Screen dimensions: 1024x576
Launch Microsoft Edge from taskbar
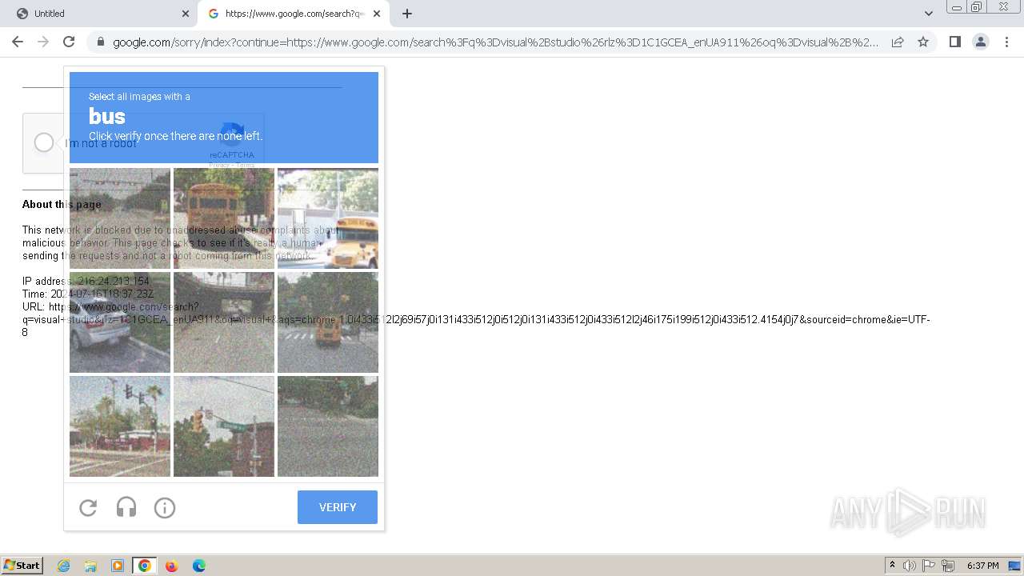click(x=199, y=566)
